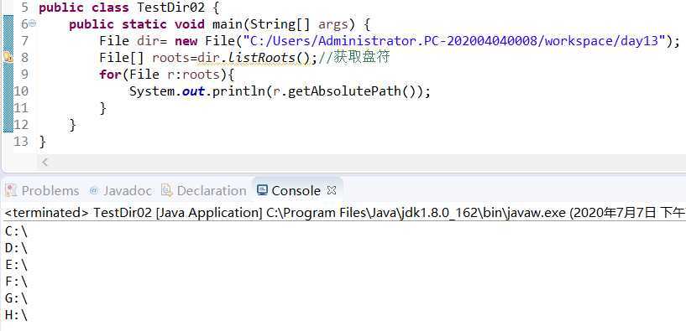Click the Declaration tab icon
Viewport: 686px width, 331px height.
coord(167,190)
